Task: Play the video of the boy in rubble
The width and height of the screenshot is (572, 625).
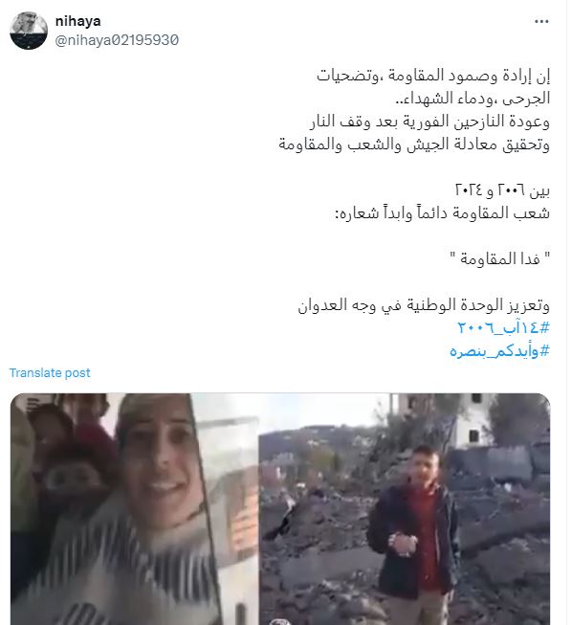Action: [405, 509]
